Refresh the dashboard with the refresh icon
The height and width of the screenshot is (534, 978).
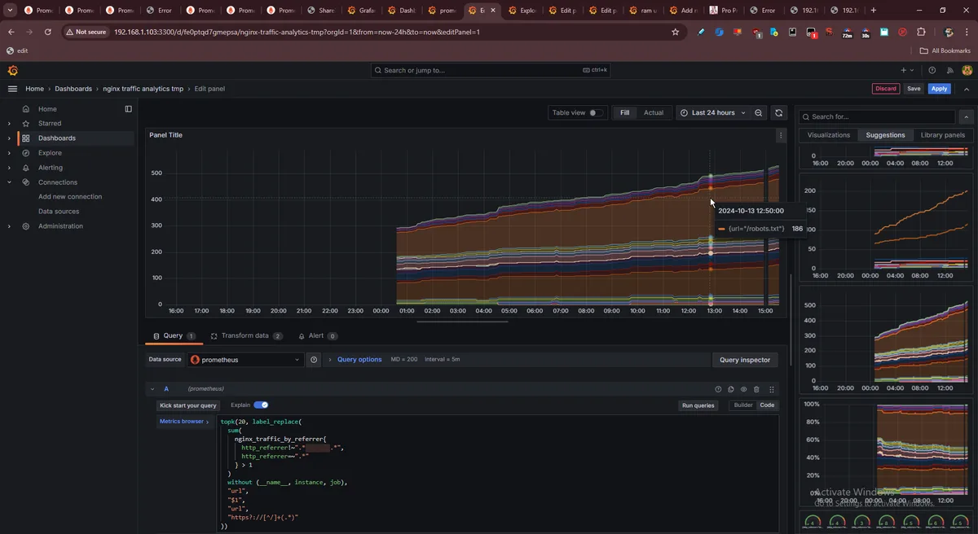click(779, 113)
